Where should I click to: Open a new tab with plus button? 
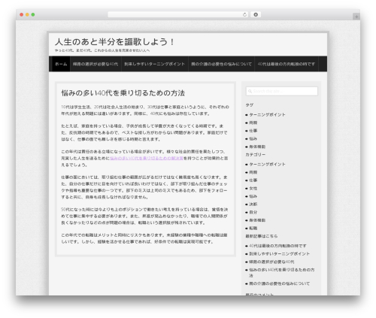click(x=356, y=17)
